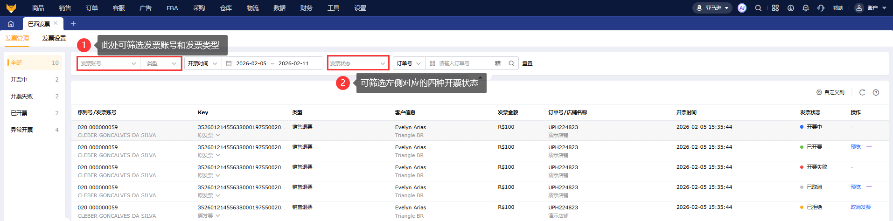Screen dimensions: 893x221
Task: Open the 客服 menu
Action: (x=119, y=8)
